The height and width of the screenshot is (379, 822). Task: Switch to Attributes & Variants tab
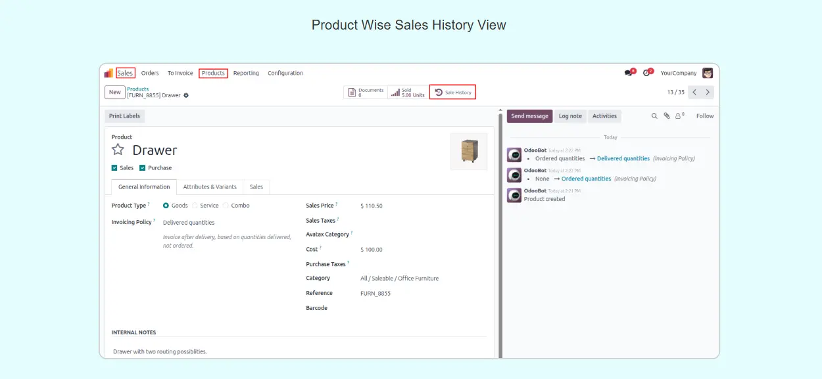point(210,187)
